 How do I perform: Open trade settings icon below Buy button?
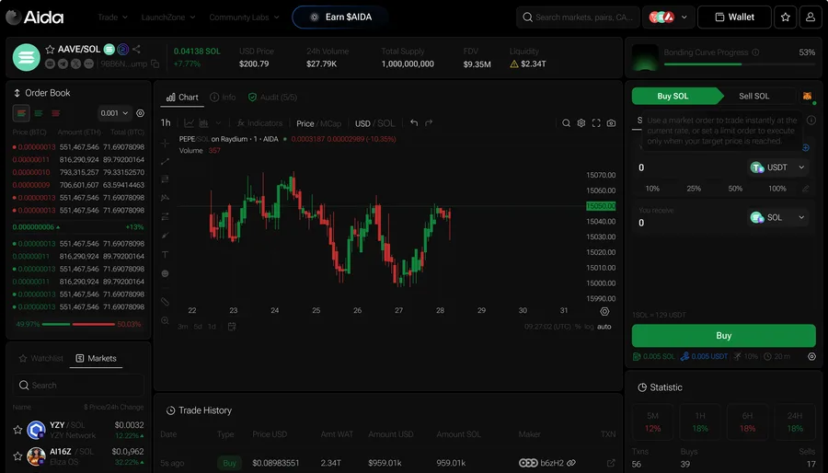[x=811, y=356]
